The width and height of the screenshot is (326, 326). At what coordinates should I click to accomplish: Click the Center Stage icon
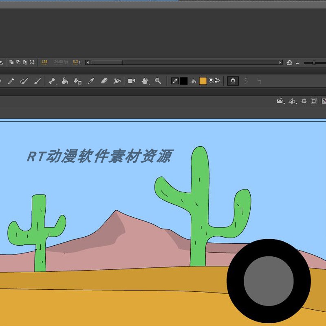[304, 101]
